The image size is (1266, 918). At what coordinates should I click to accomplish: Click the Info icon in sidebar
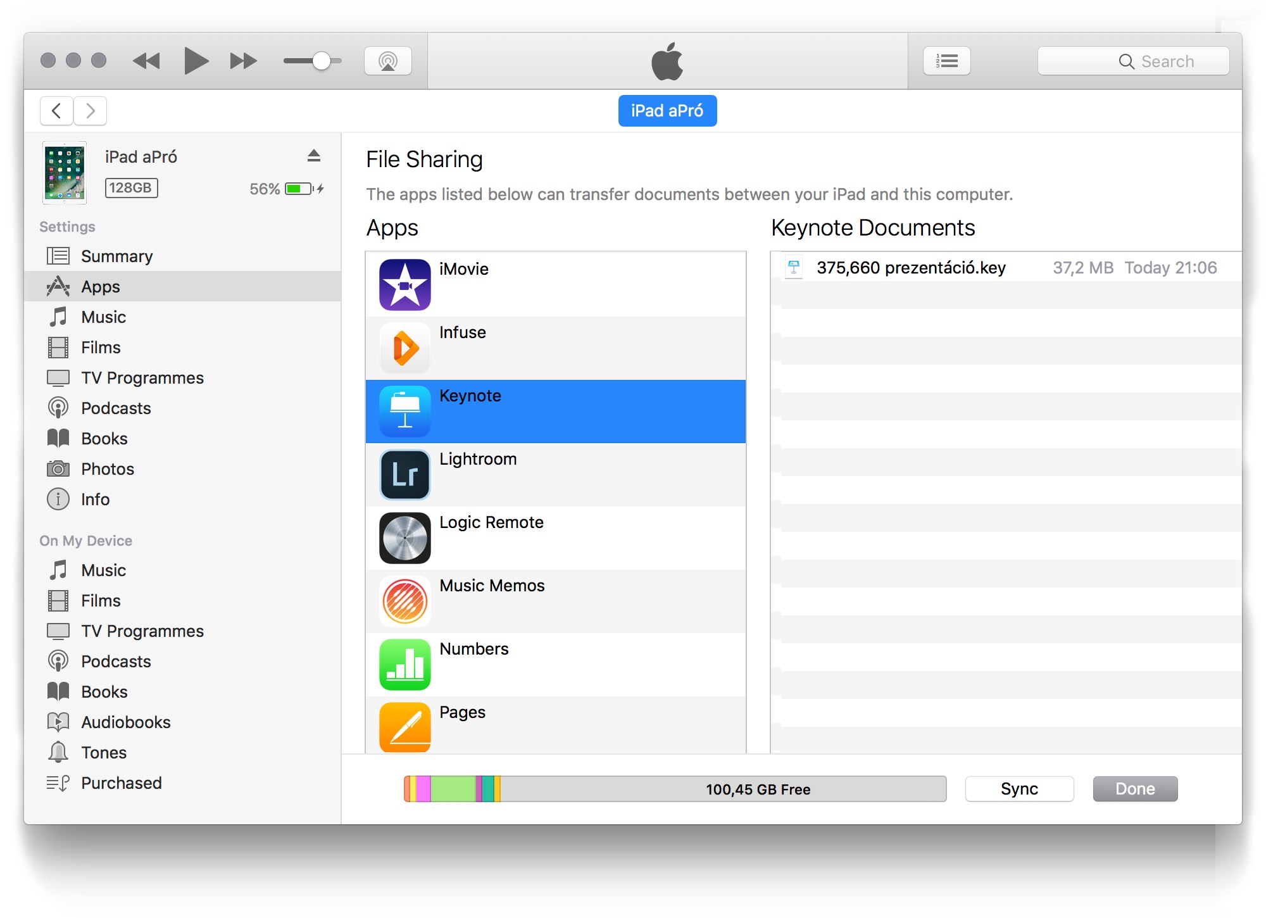pos(58,499)
